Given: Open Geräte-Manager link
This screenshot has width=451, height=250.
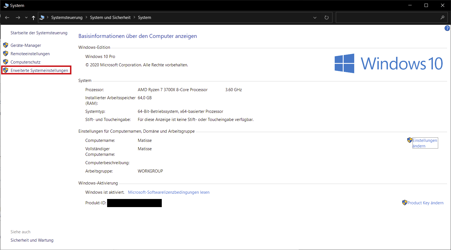Looking at the screenshot, I should (x=26, y=45).
